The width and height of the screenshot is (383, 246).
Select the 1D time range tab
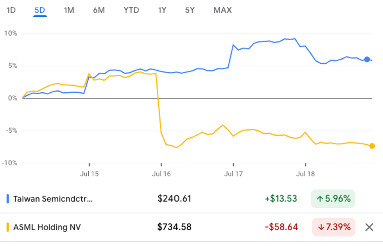tap(11, 10)
